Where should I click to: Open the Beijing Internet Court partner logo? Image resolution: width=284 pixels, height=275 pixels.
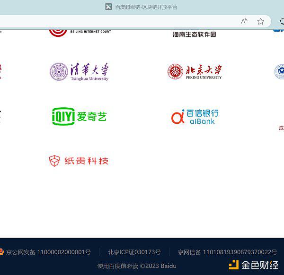pyautogui.click(x=80, y=32)
